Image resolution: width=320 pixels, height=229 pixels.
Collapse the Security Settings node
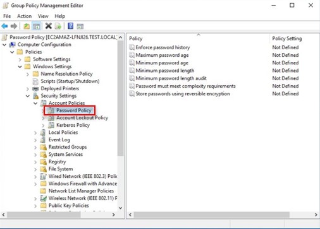(28, 96)
